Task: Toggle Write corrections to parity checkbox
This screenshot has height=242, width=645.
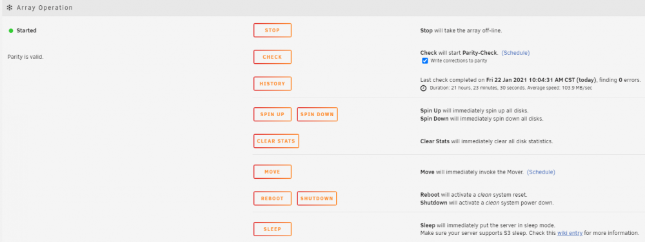Action: coord(425,61)
